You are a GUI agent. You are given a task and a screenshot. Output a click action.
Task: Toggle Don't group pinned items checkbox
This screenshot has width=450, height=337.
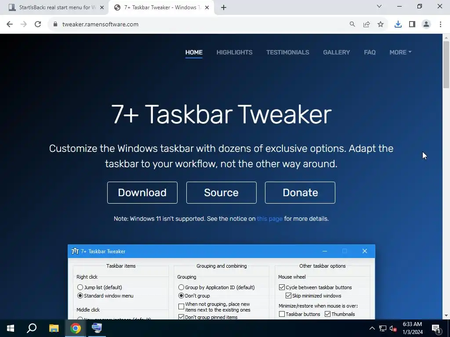point(181,317)
